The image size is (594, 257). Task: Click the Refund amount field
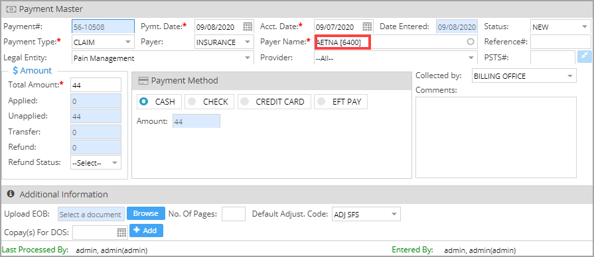[96, 147]
